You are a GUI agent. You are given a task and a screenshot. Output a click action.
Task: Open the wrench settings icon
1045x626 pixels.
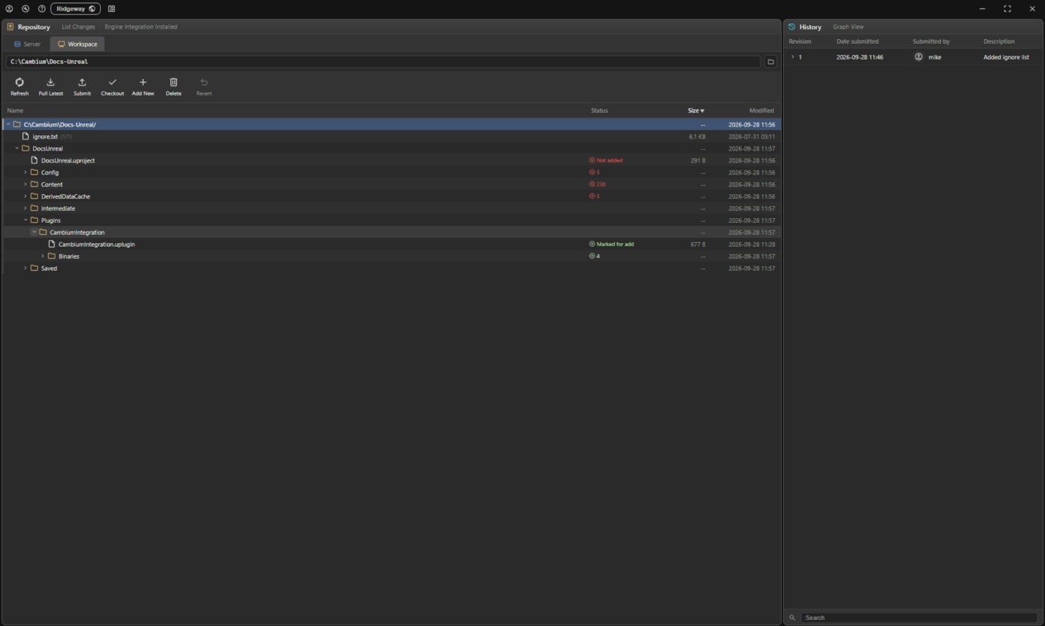click(26, 9)
